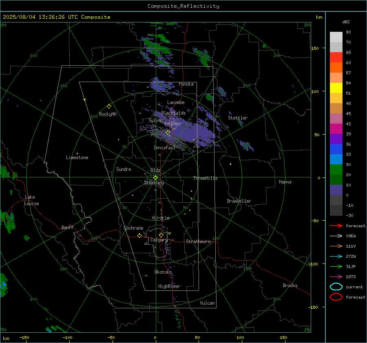The image size is (367, 343).
Task: Click the red forecast arrow in legend
Action: tap(336, 226)
